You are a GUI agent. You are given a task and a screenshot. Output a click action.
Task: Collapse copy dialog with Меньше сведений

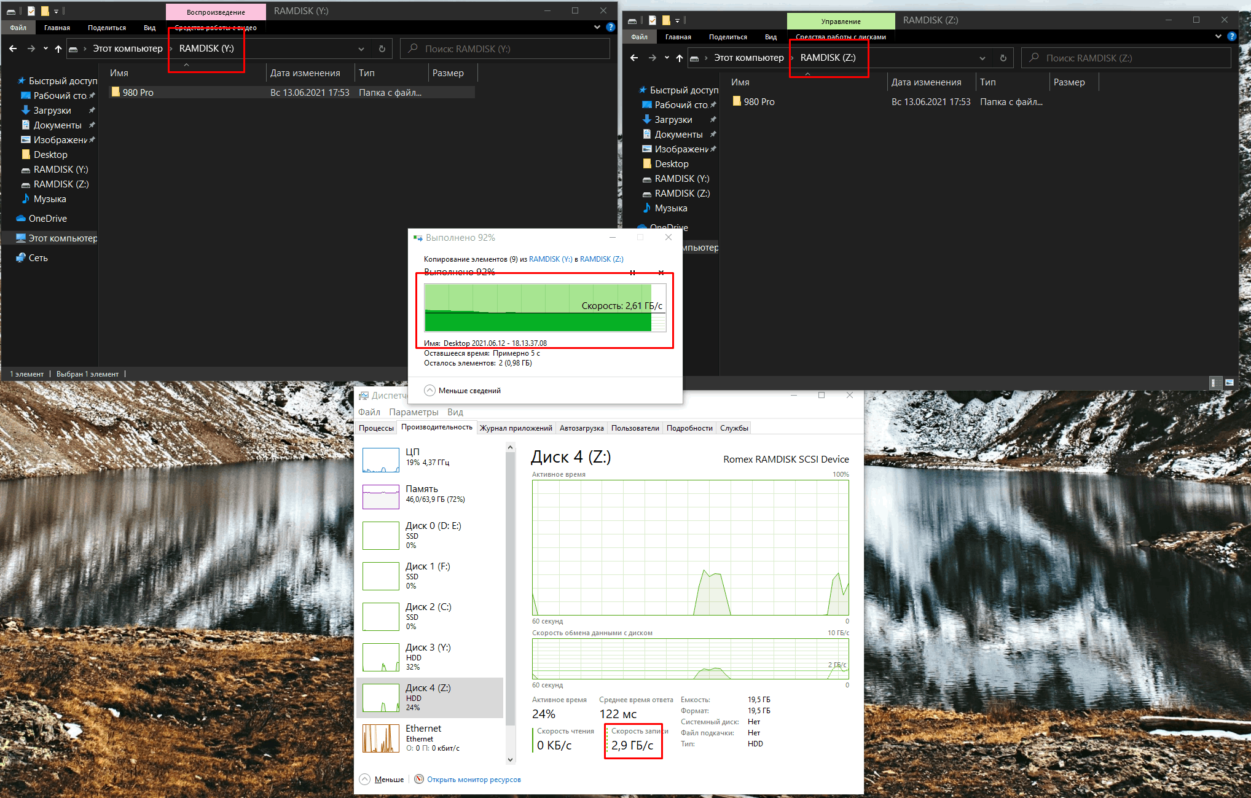click(x=463, y=390)
